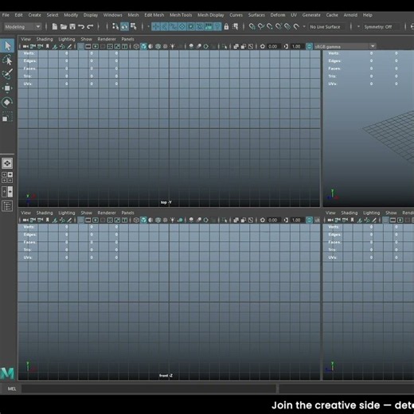414x414 pixels.
Task: Click the MEL command line input
Action: pyautogui.click(x=149, y=389)
